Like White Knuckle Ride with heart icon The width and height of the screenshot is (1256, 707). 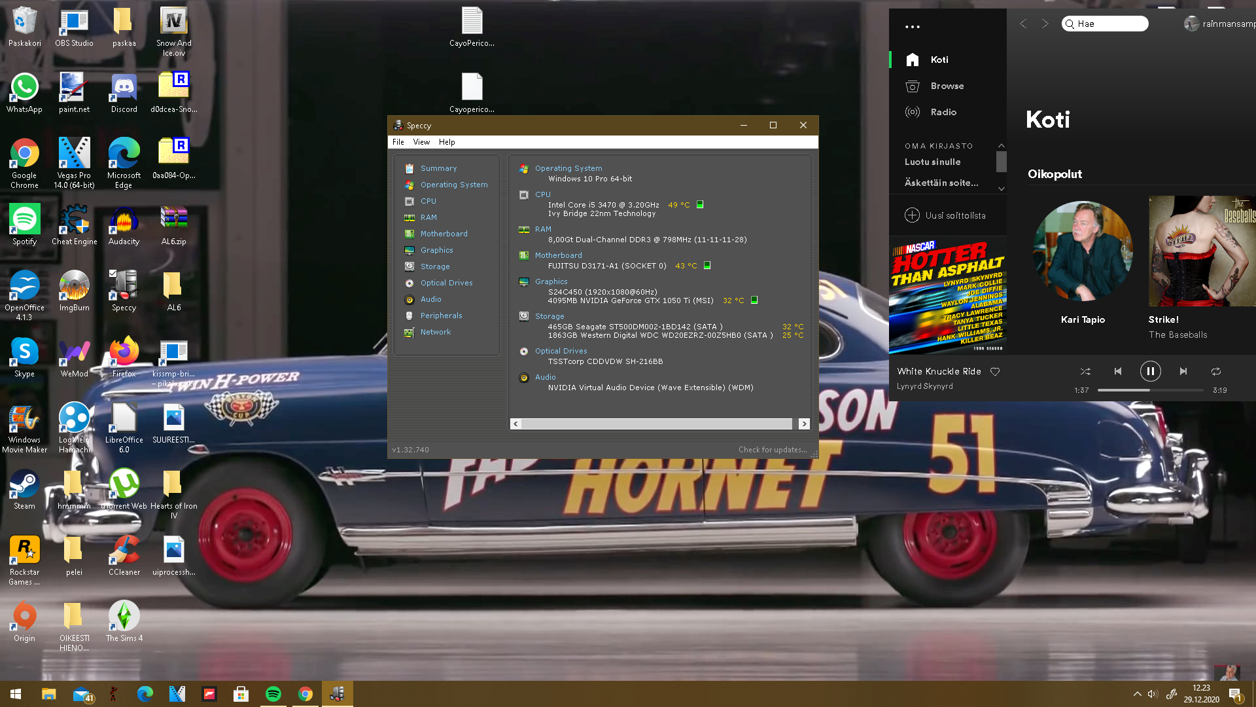tap(995, 371)
